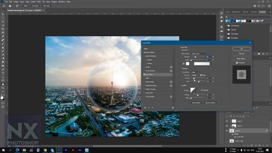Switch to the Adjustments panel tab
This screenshot has height=153, width=272.
236,12
